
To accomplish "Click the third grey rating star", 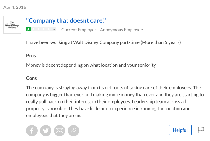I will click(38, 29).
